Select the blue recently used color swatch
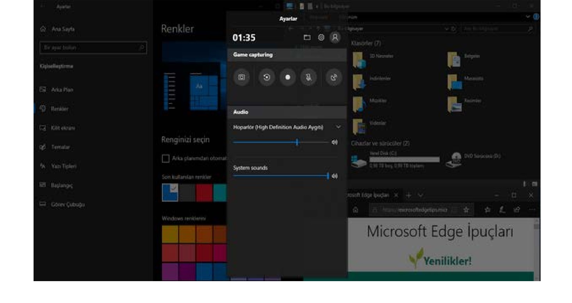The width and height of the screenshot is (572, 303). tap(170, 193)
